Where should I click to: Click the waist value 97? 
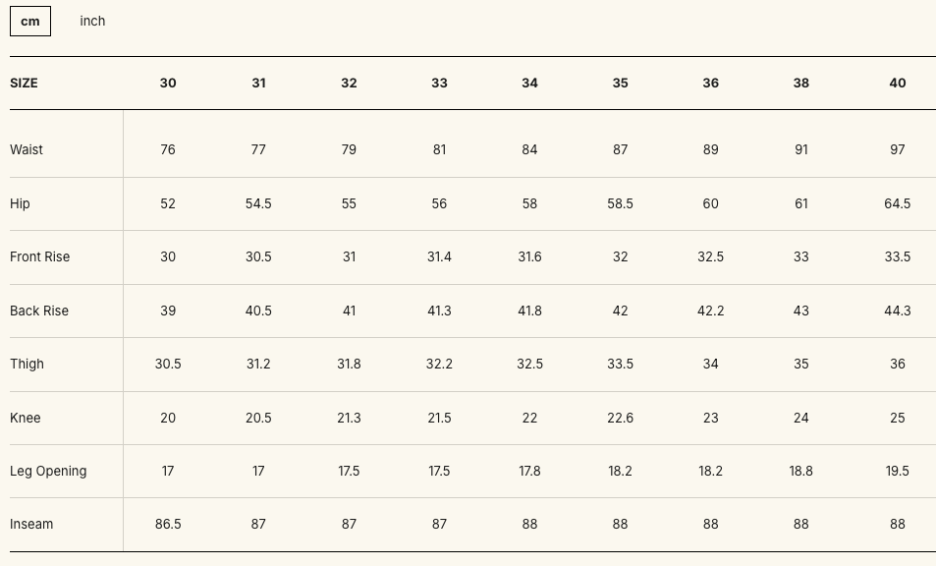[897, 150]
